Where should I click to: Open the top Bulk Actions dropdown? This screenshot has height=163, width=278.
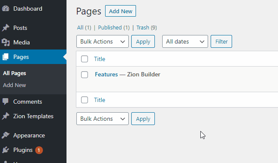click(x=103, y=41)
